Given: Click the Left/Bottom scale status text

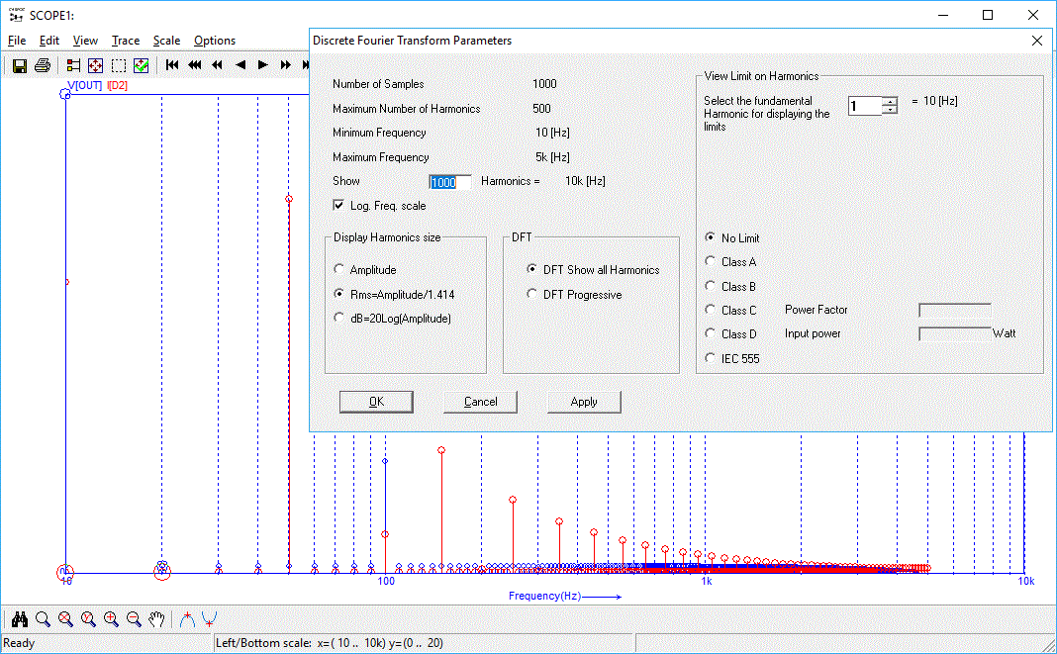Looking at the screenshot, I should click(x=329, y=643).
